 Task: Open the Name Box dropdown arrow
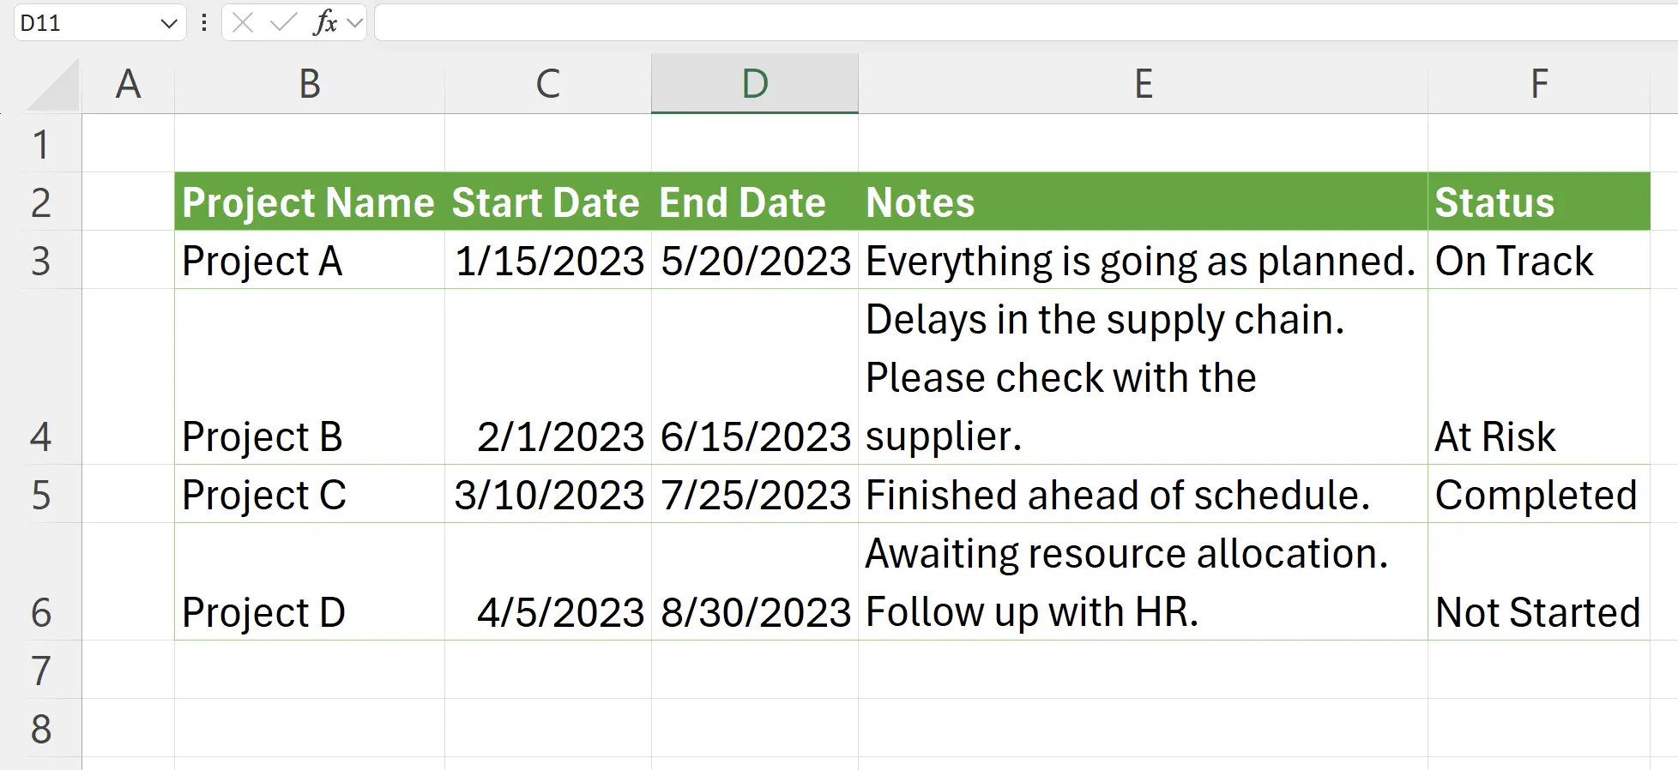click(168, 23)
